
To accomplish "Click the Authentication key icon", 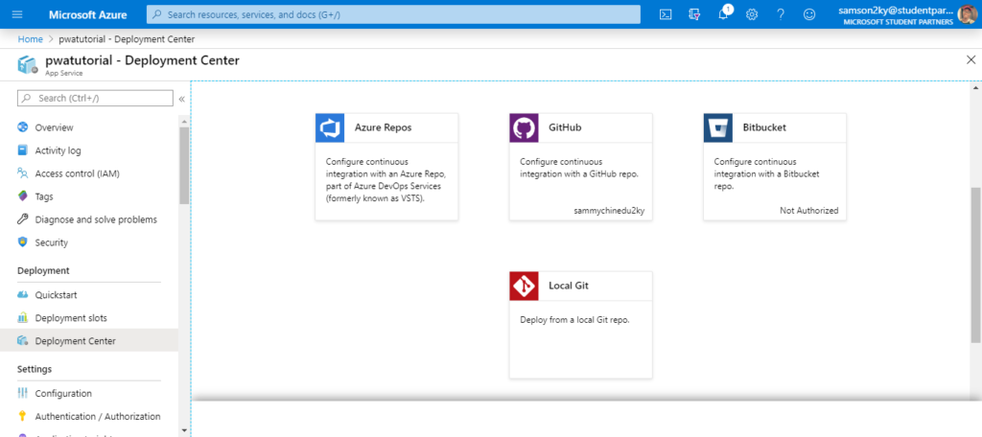I will coord(23,416).
